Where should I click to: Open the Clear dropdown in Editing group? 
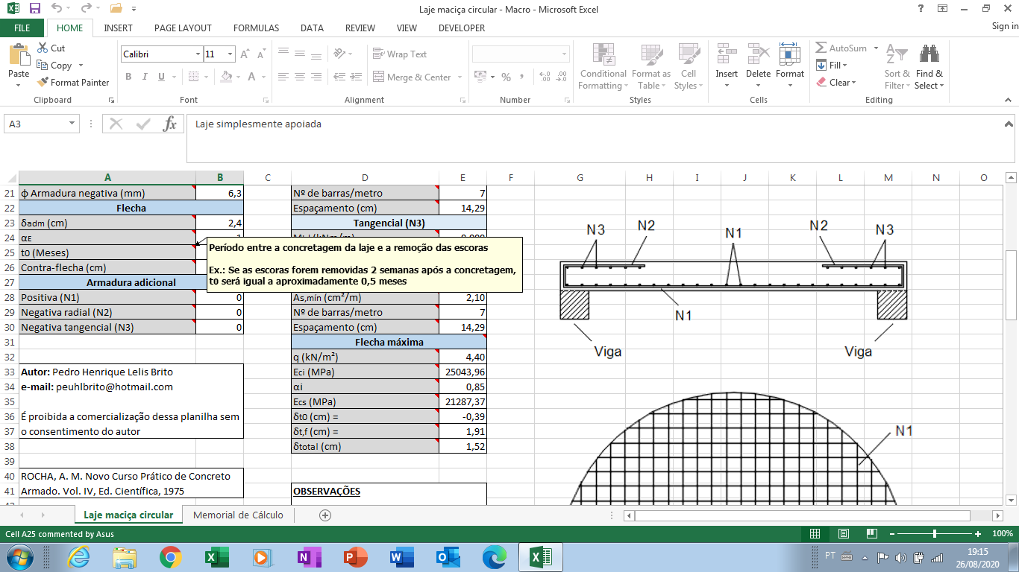(835, 83)
